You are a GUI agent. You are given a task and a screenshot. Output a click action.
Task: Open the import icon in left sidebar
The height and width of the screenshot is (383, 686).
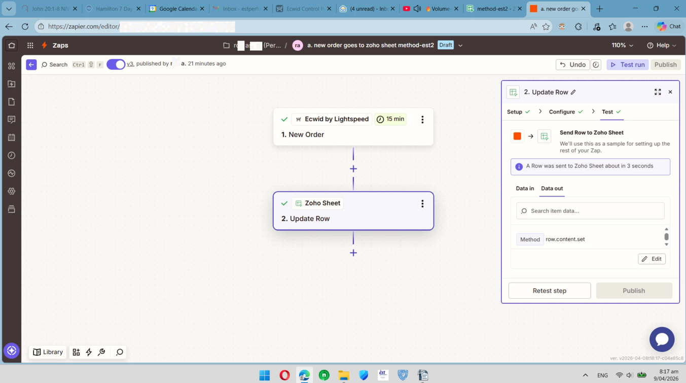click(12, 84)
